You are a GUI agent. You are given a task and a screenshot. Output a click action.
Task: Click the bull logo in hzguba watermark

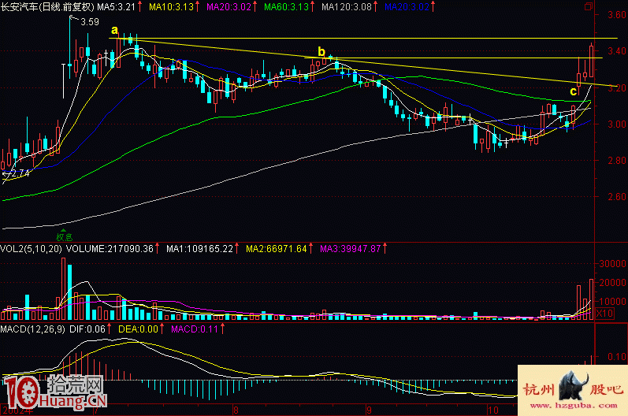[572, 388]
